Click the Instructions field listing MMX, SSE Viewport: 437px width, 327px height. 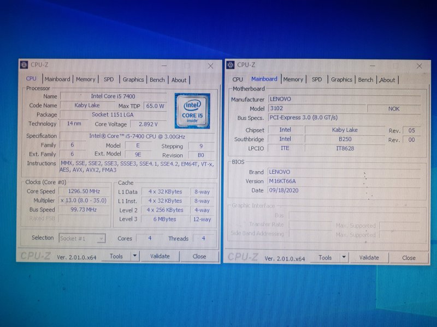[x=137, y=167]
